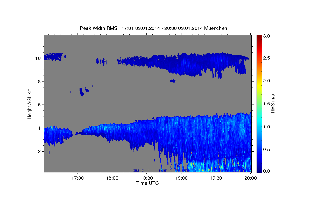Click the colorbar value 2.5

(x=267, y=58)
